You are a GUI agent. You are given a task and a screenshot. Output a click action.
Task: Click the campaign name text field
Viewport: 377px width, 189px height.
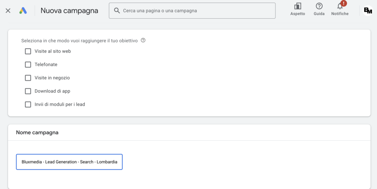[69, 162]
